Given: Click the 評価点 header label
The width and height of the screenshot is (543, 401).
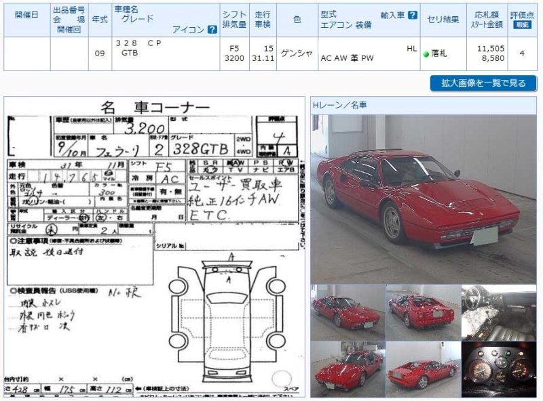Looking at the screenshot, I should [522, 15].
